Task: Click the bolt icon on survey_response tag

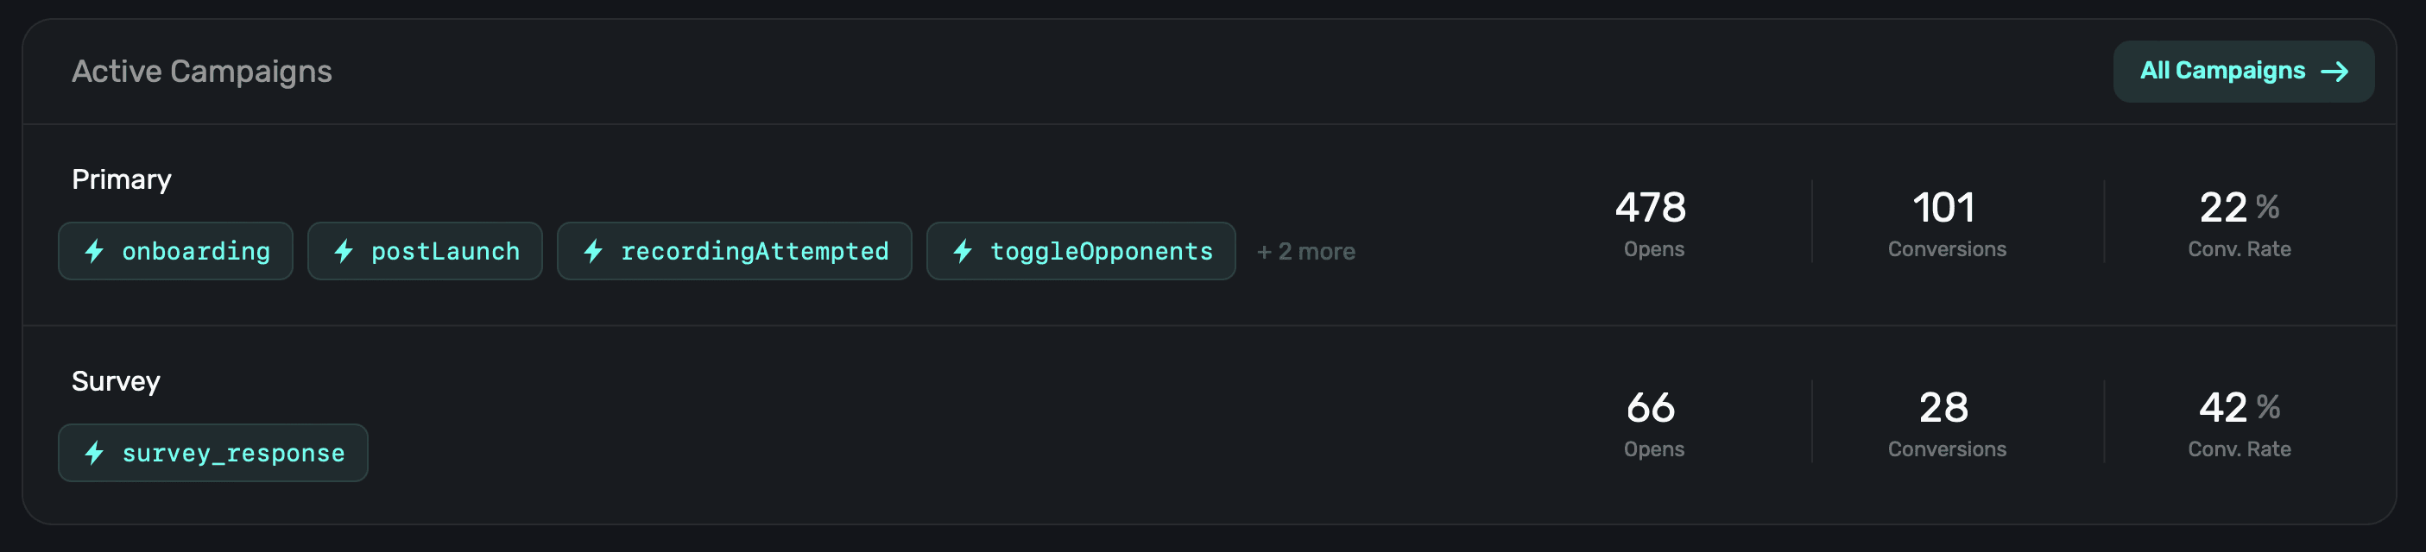Action: 94,454
